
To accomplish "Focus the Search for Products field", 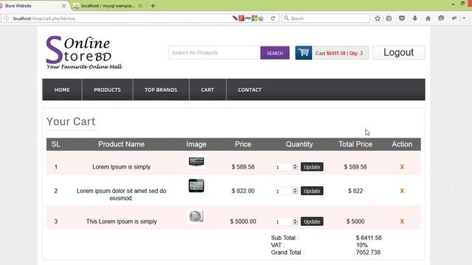I will (215, 53).
